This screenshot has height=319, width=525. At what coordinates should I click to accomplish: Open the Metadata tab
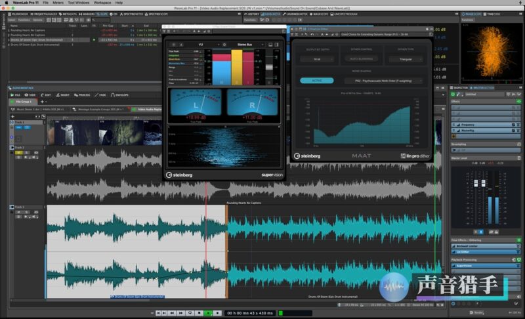click(x=68, y=14)
